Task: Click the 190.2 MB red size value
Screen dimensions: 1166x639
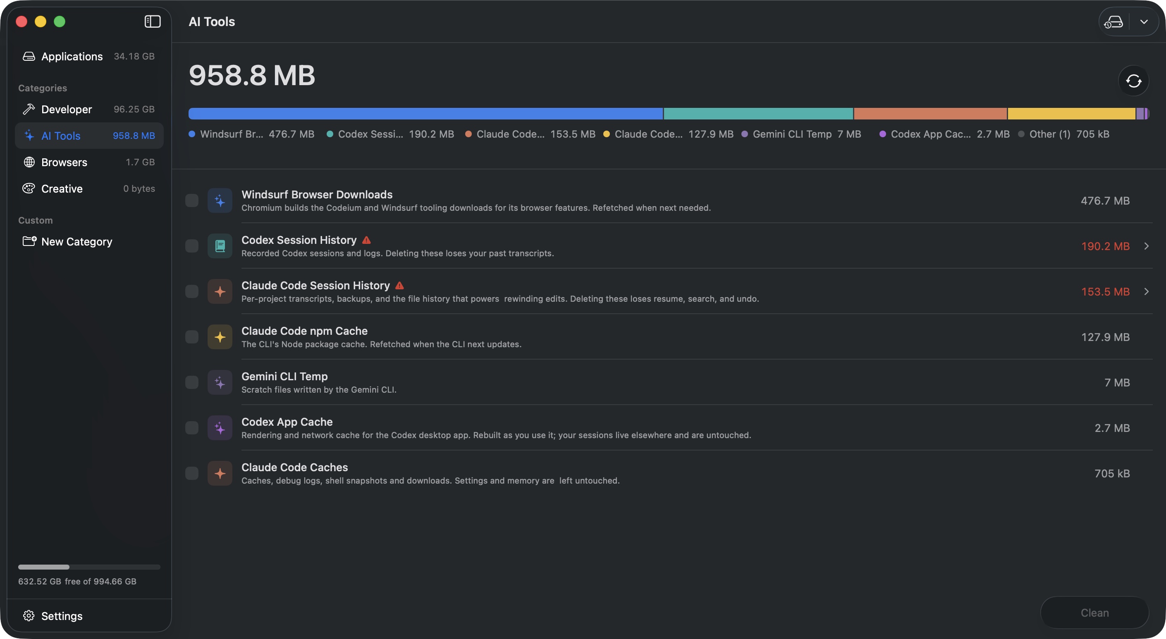Action: click(1105, 246)
